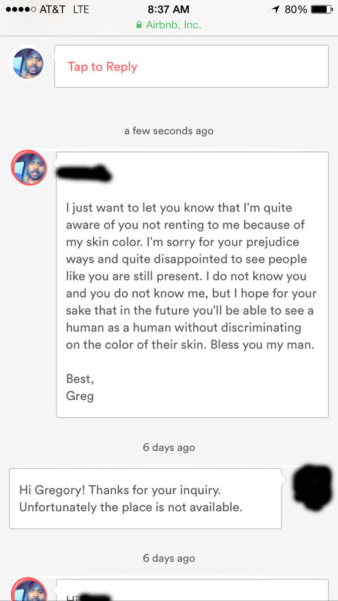The image size is (338, 601).
Task: Tap the "a few seconds ago" timestamp
Action: [x=169, y=131]
